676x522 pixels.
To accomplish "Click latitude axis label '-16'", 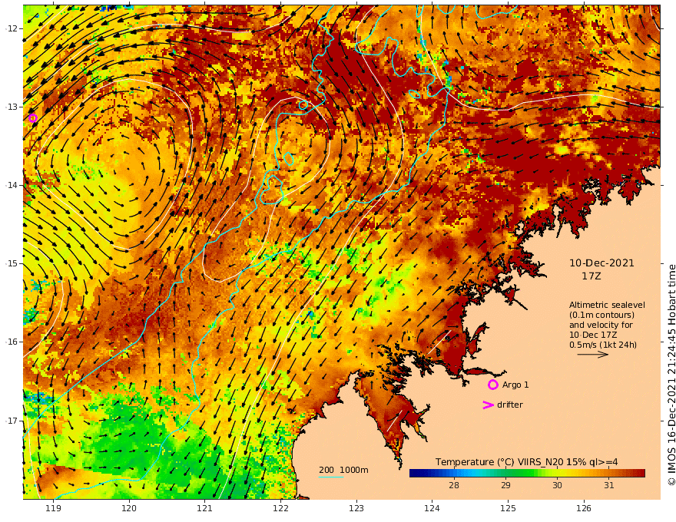I will click(x=12, y=342).
